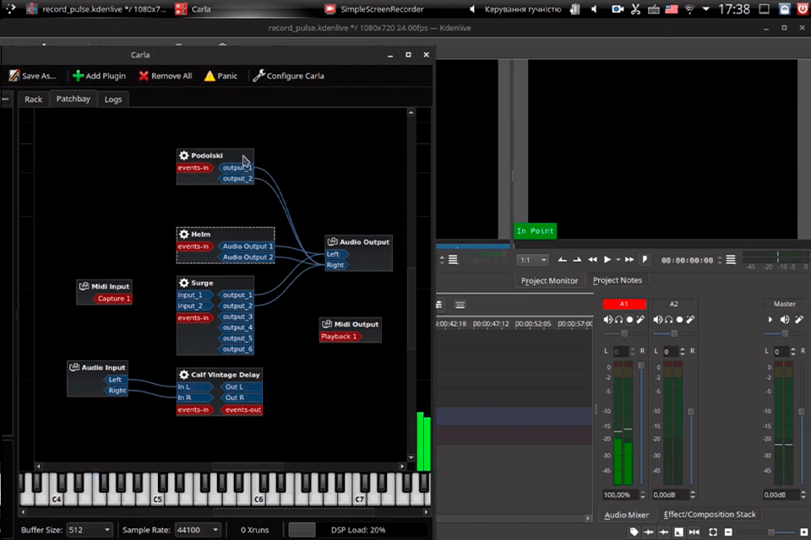Mute track A2 in the audio mixer

click(x=657, y=320)
